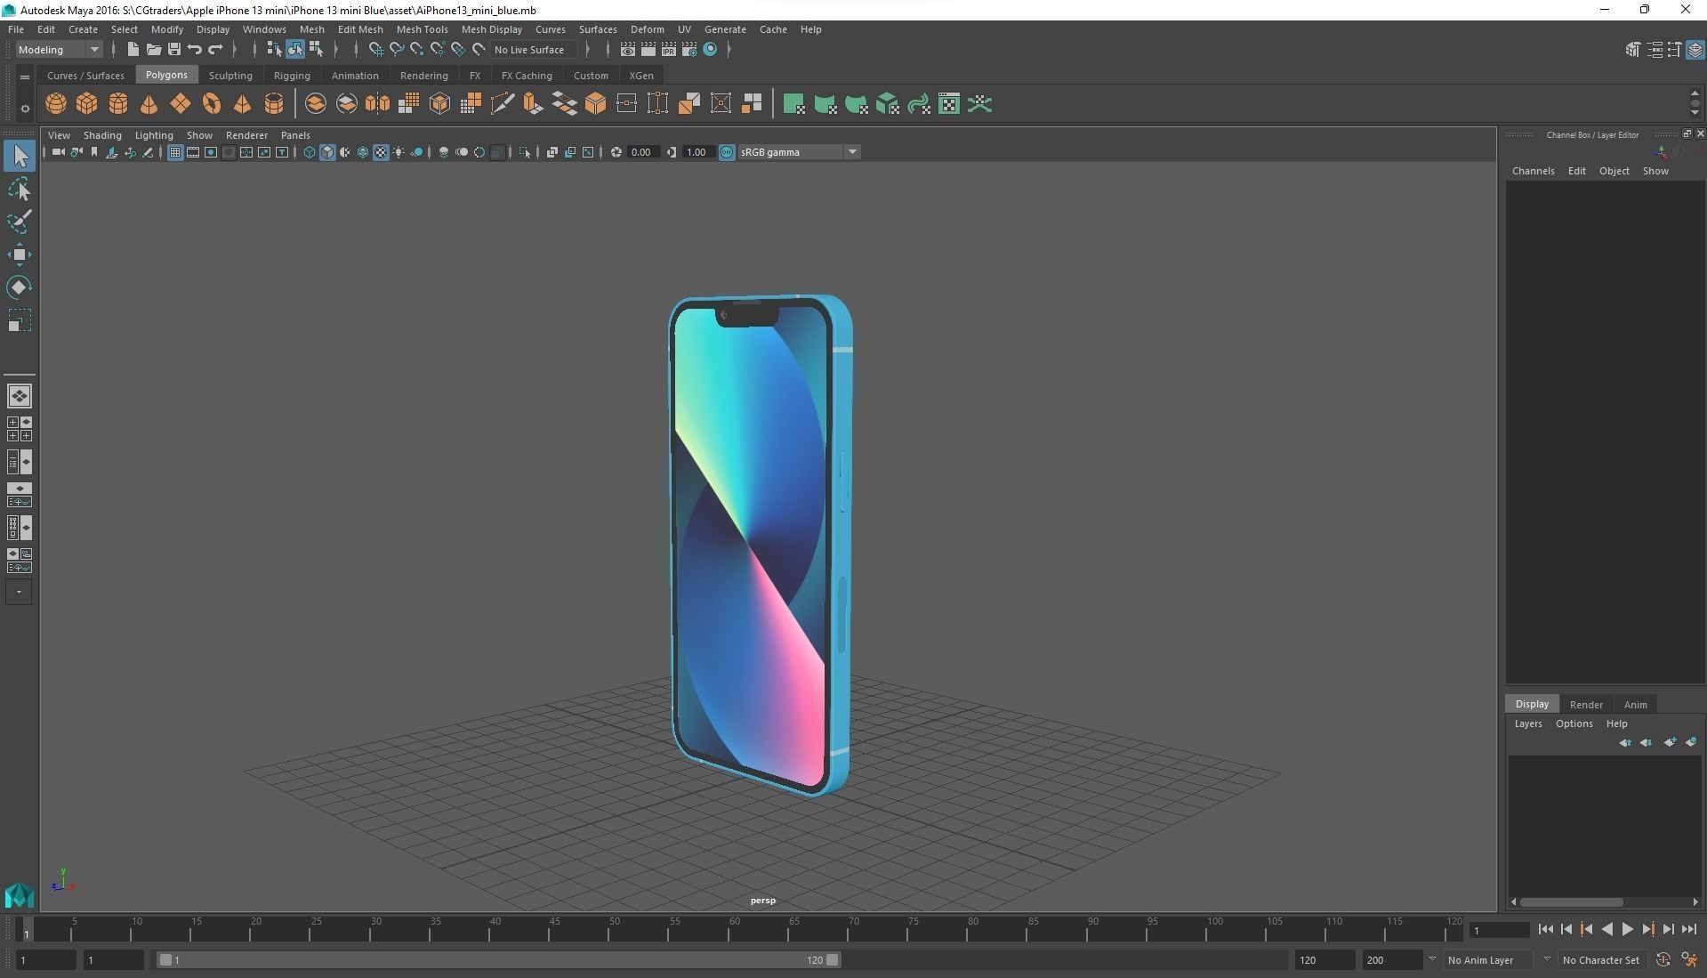
Task: Create a polygon cube from the shelf
Action: point(87,104)
